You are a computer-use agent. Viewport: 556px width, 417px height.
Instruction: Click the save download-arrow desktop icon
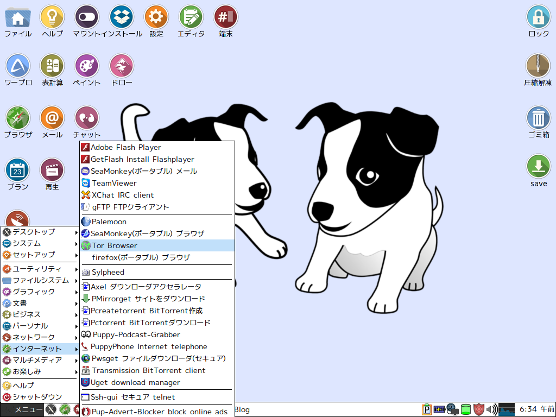(x=538, y=167)
